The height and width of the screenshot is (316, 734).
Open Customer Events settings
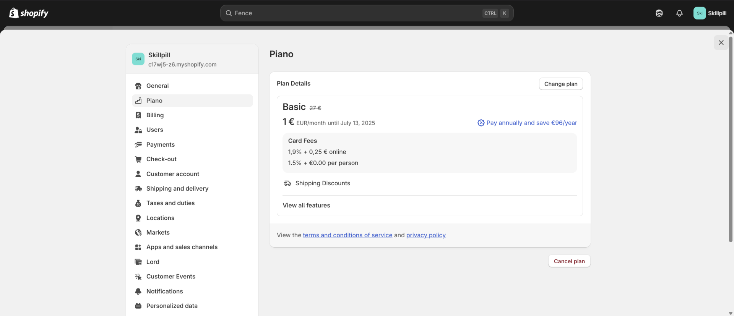[192, 277]
